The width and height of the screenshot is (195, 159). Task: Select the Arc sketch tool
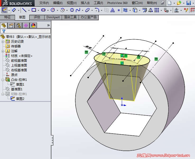[x=62, y=10]
